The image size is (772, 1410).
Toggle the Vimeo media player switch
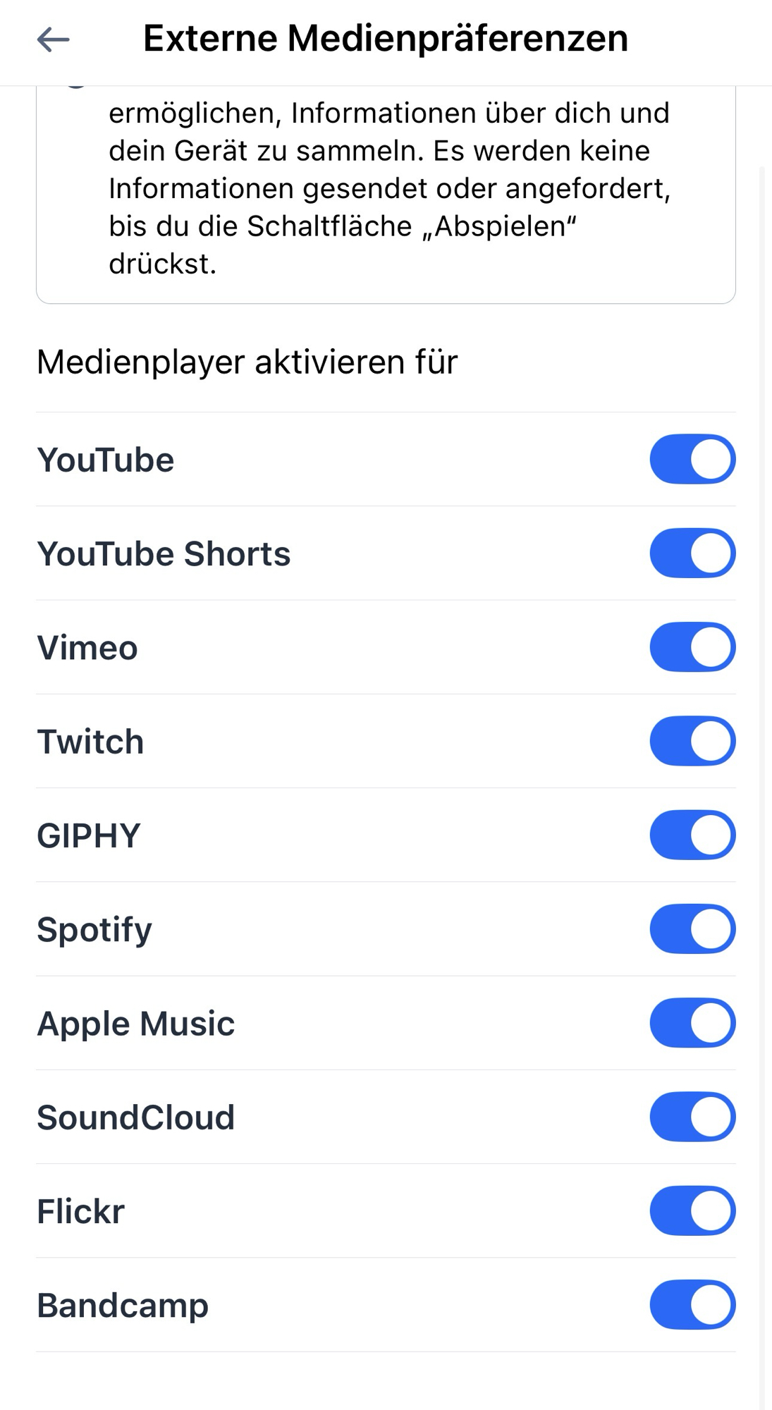[x=692, y=647]
